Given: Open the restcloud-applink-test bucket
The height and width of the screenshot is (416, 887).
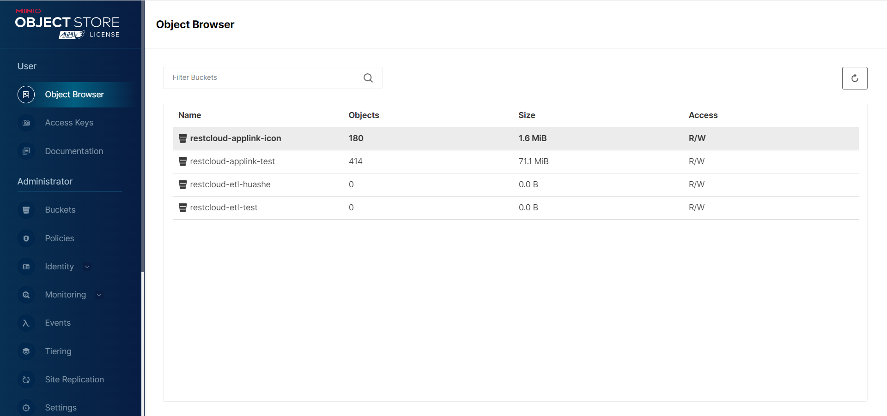Looking at the screenshot, I should click(232, 161).
